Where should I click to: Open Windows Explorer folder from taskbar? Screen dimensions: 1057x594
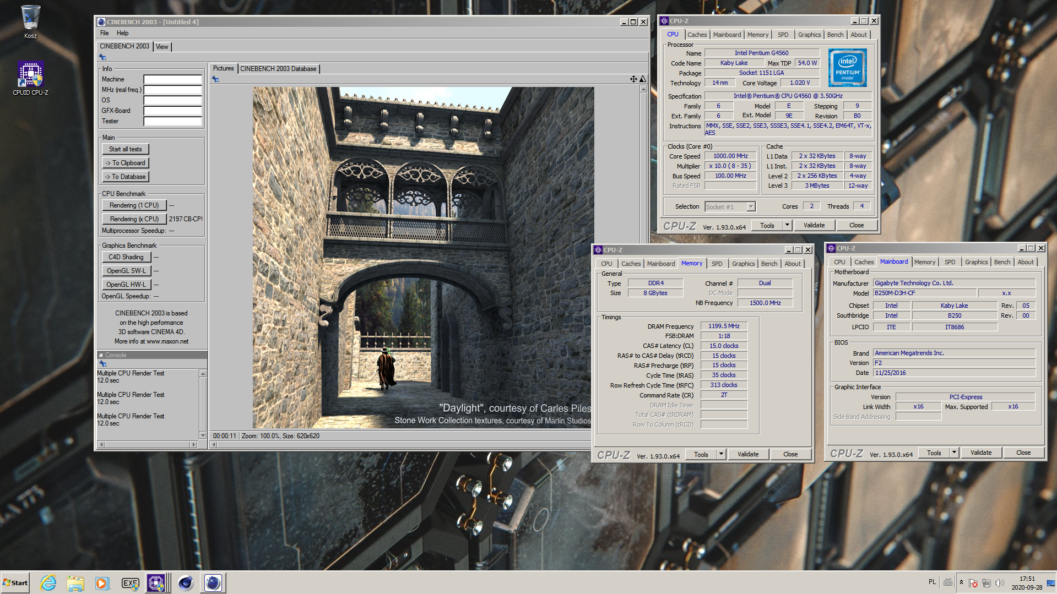(x=75, y=583)
